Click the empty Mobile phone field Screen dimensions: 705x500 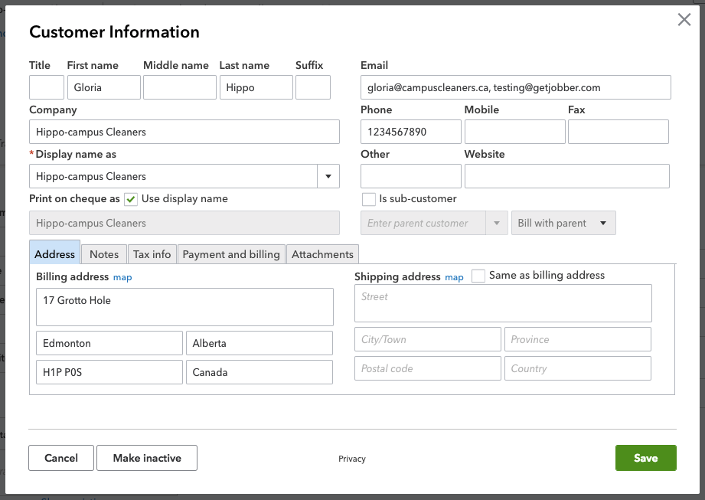tap(514, 131)
